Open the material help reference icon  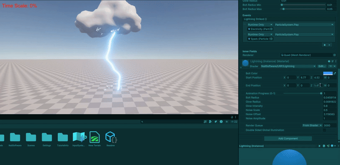click(329, 61)
